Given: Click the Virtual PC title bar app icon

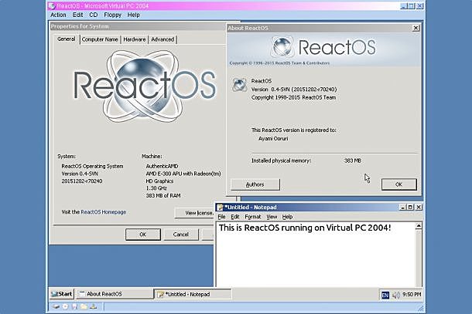Looking at the screenshot, I should pyautogui.click(x=52, y=6).
